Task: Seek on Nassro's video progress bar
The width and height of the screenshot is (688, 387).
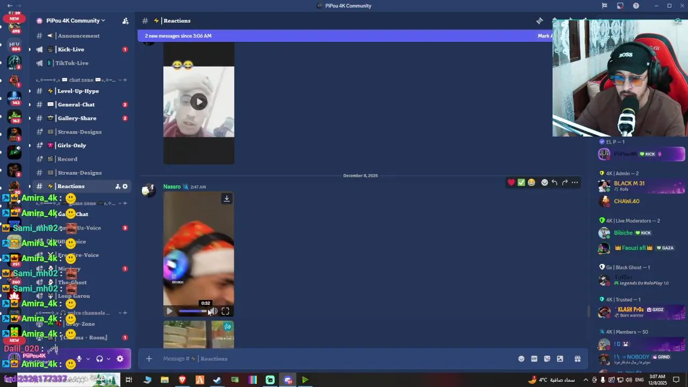Action: pyautogui.click(x=193, y=311)
